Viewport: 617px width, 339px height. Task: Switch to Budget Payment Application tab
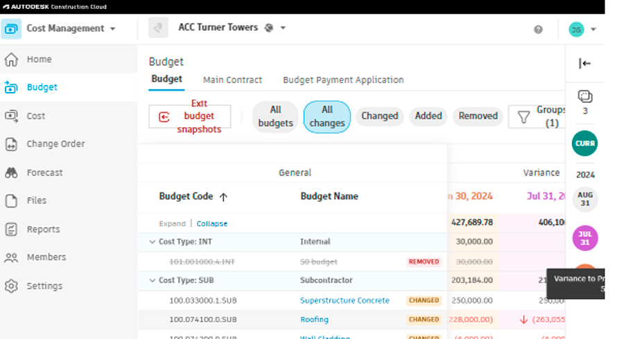point(343,80)
